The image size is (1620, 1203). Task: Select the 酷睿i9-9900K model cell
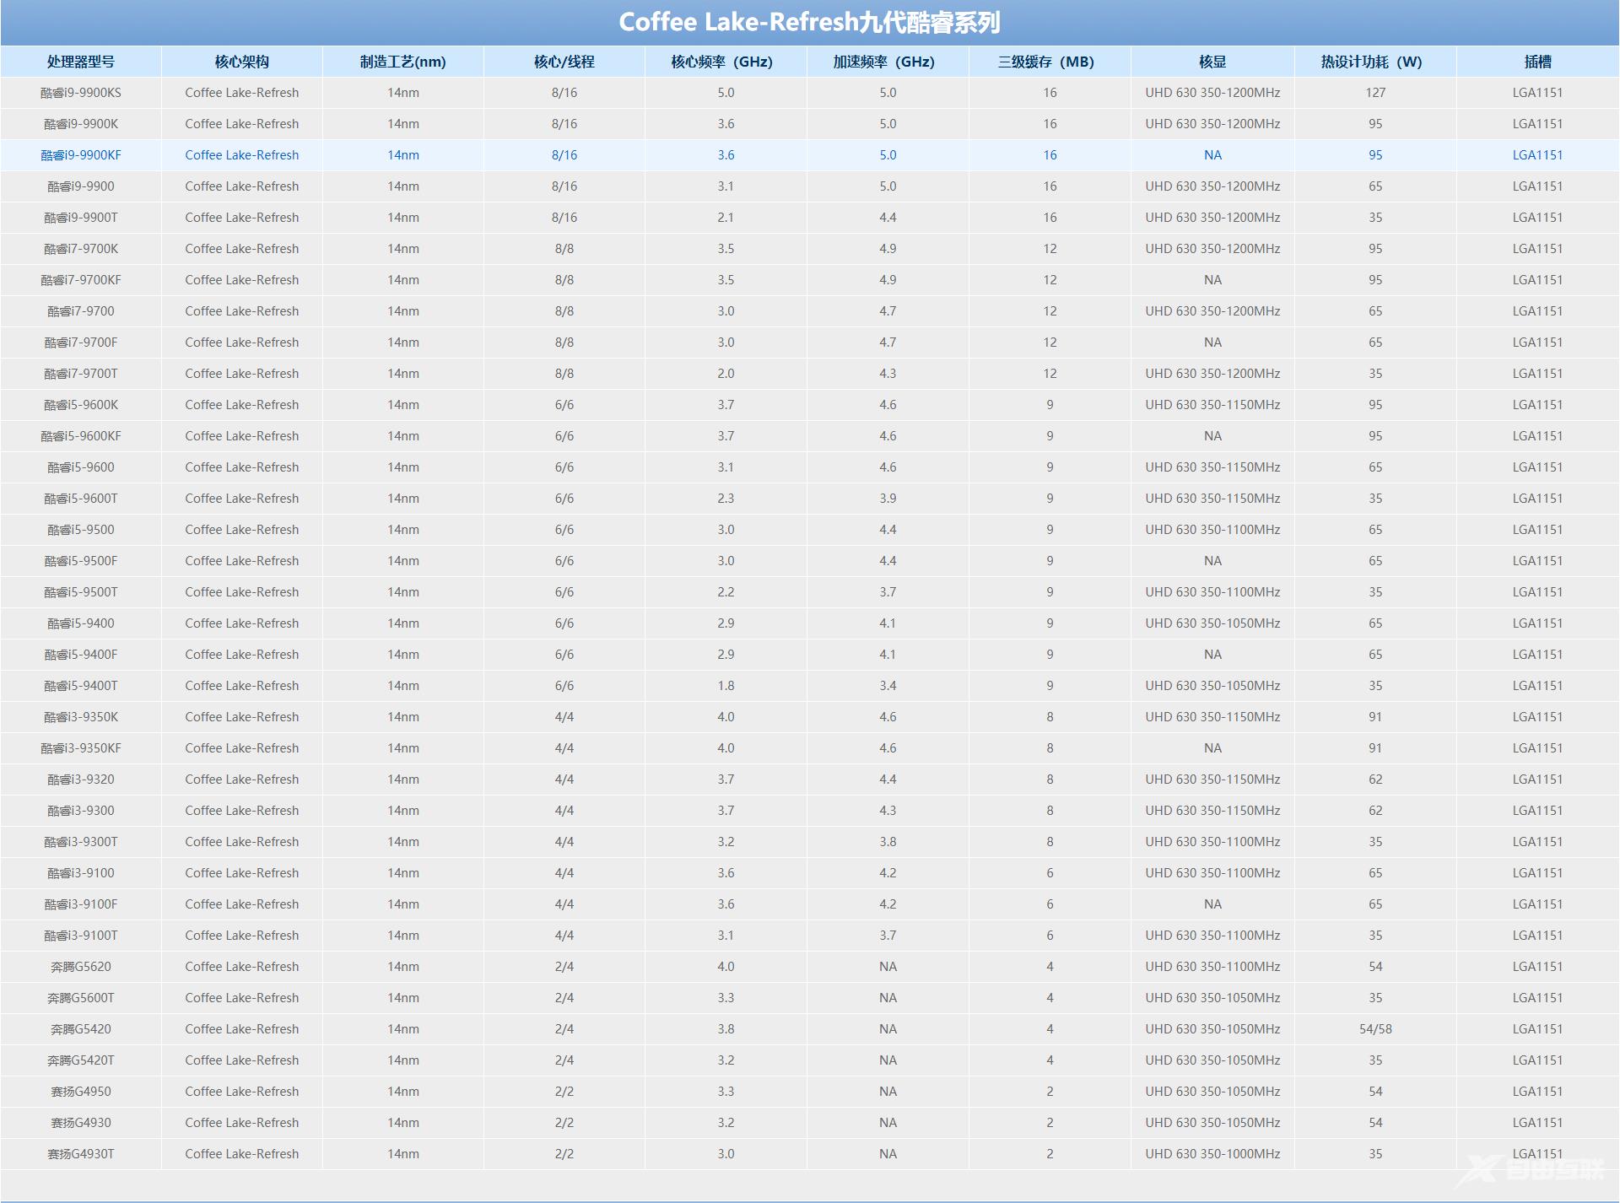click(x=81, y=124)
